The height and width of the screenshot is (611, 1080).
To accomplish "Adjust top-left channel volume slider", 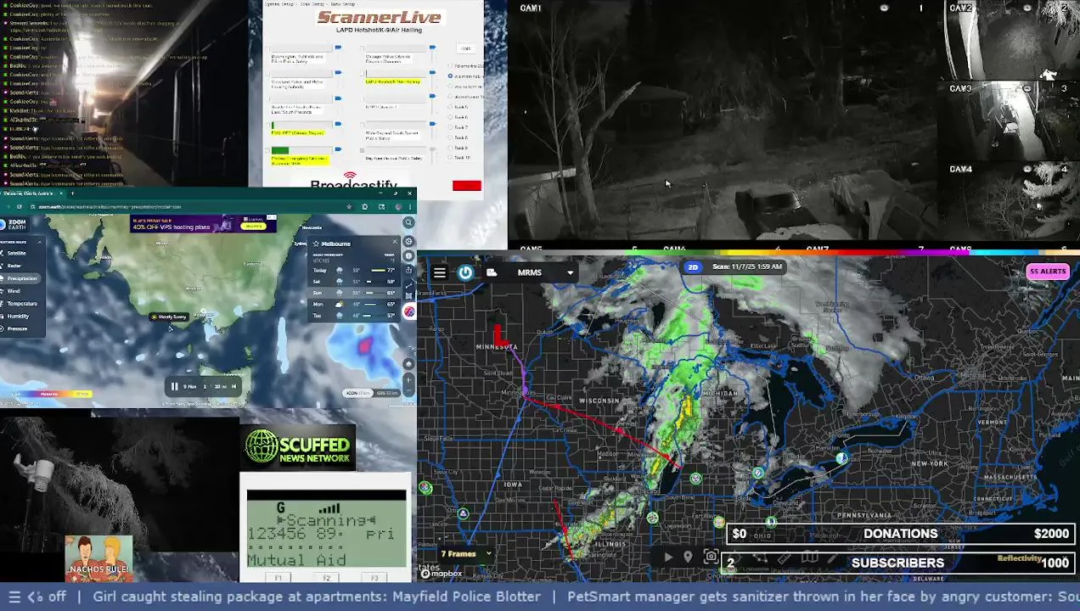I will 338,48.
